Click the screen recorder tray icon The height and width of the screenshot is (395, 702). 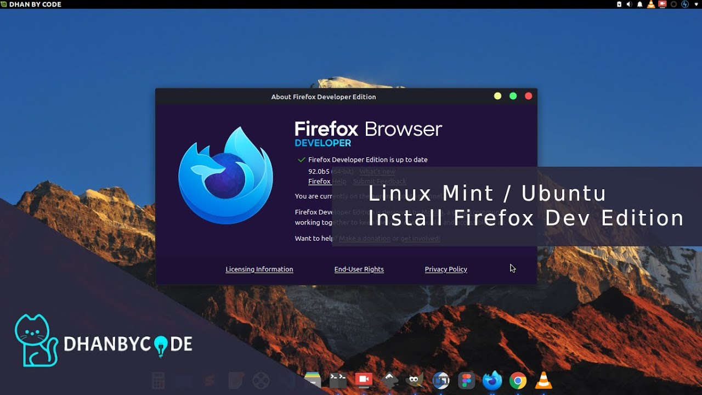click(x=663, y=4)
